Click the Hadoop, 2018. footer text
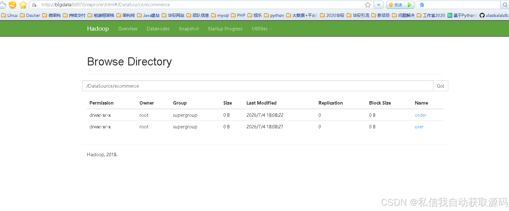 tap(102, 155)
